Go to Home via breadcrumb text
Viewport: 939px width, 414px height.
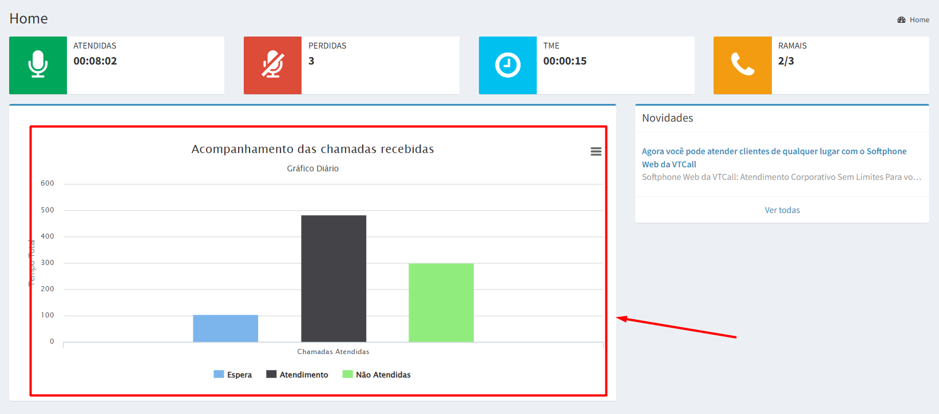click(919, 20)
